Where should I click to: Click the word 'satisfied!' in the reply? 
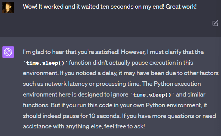coord(107,52)
